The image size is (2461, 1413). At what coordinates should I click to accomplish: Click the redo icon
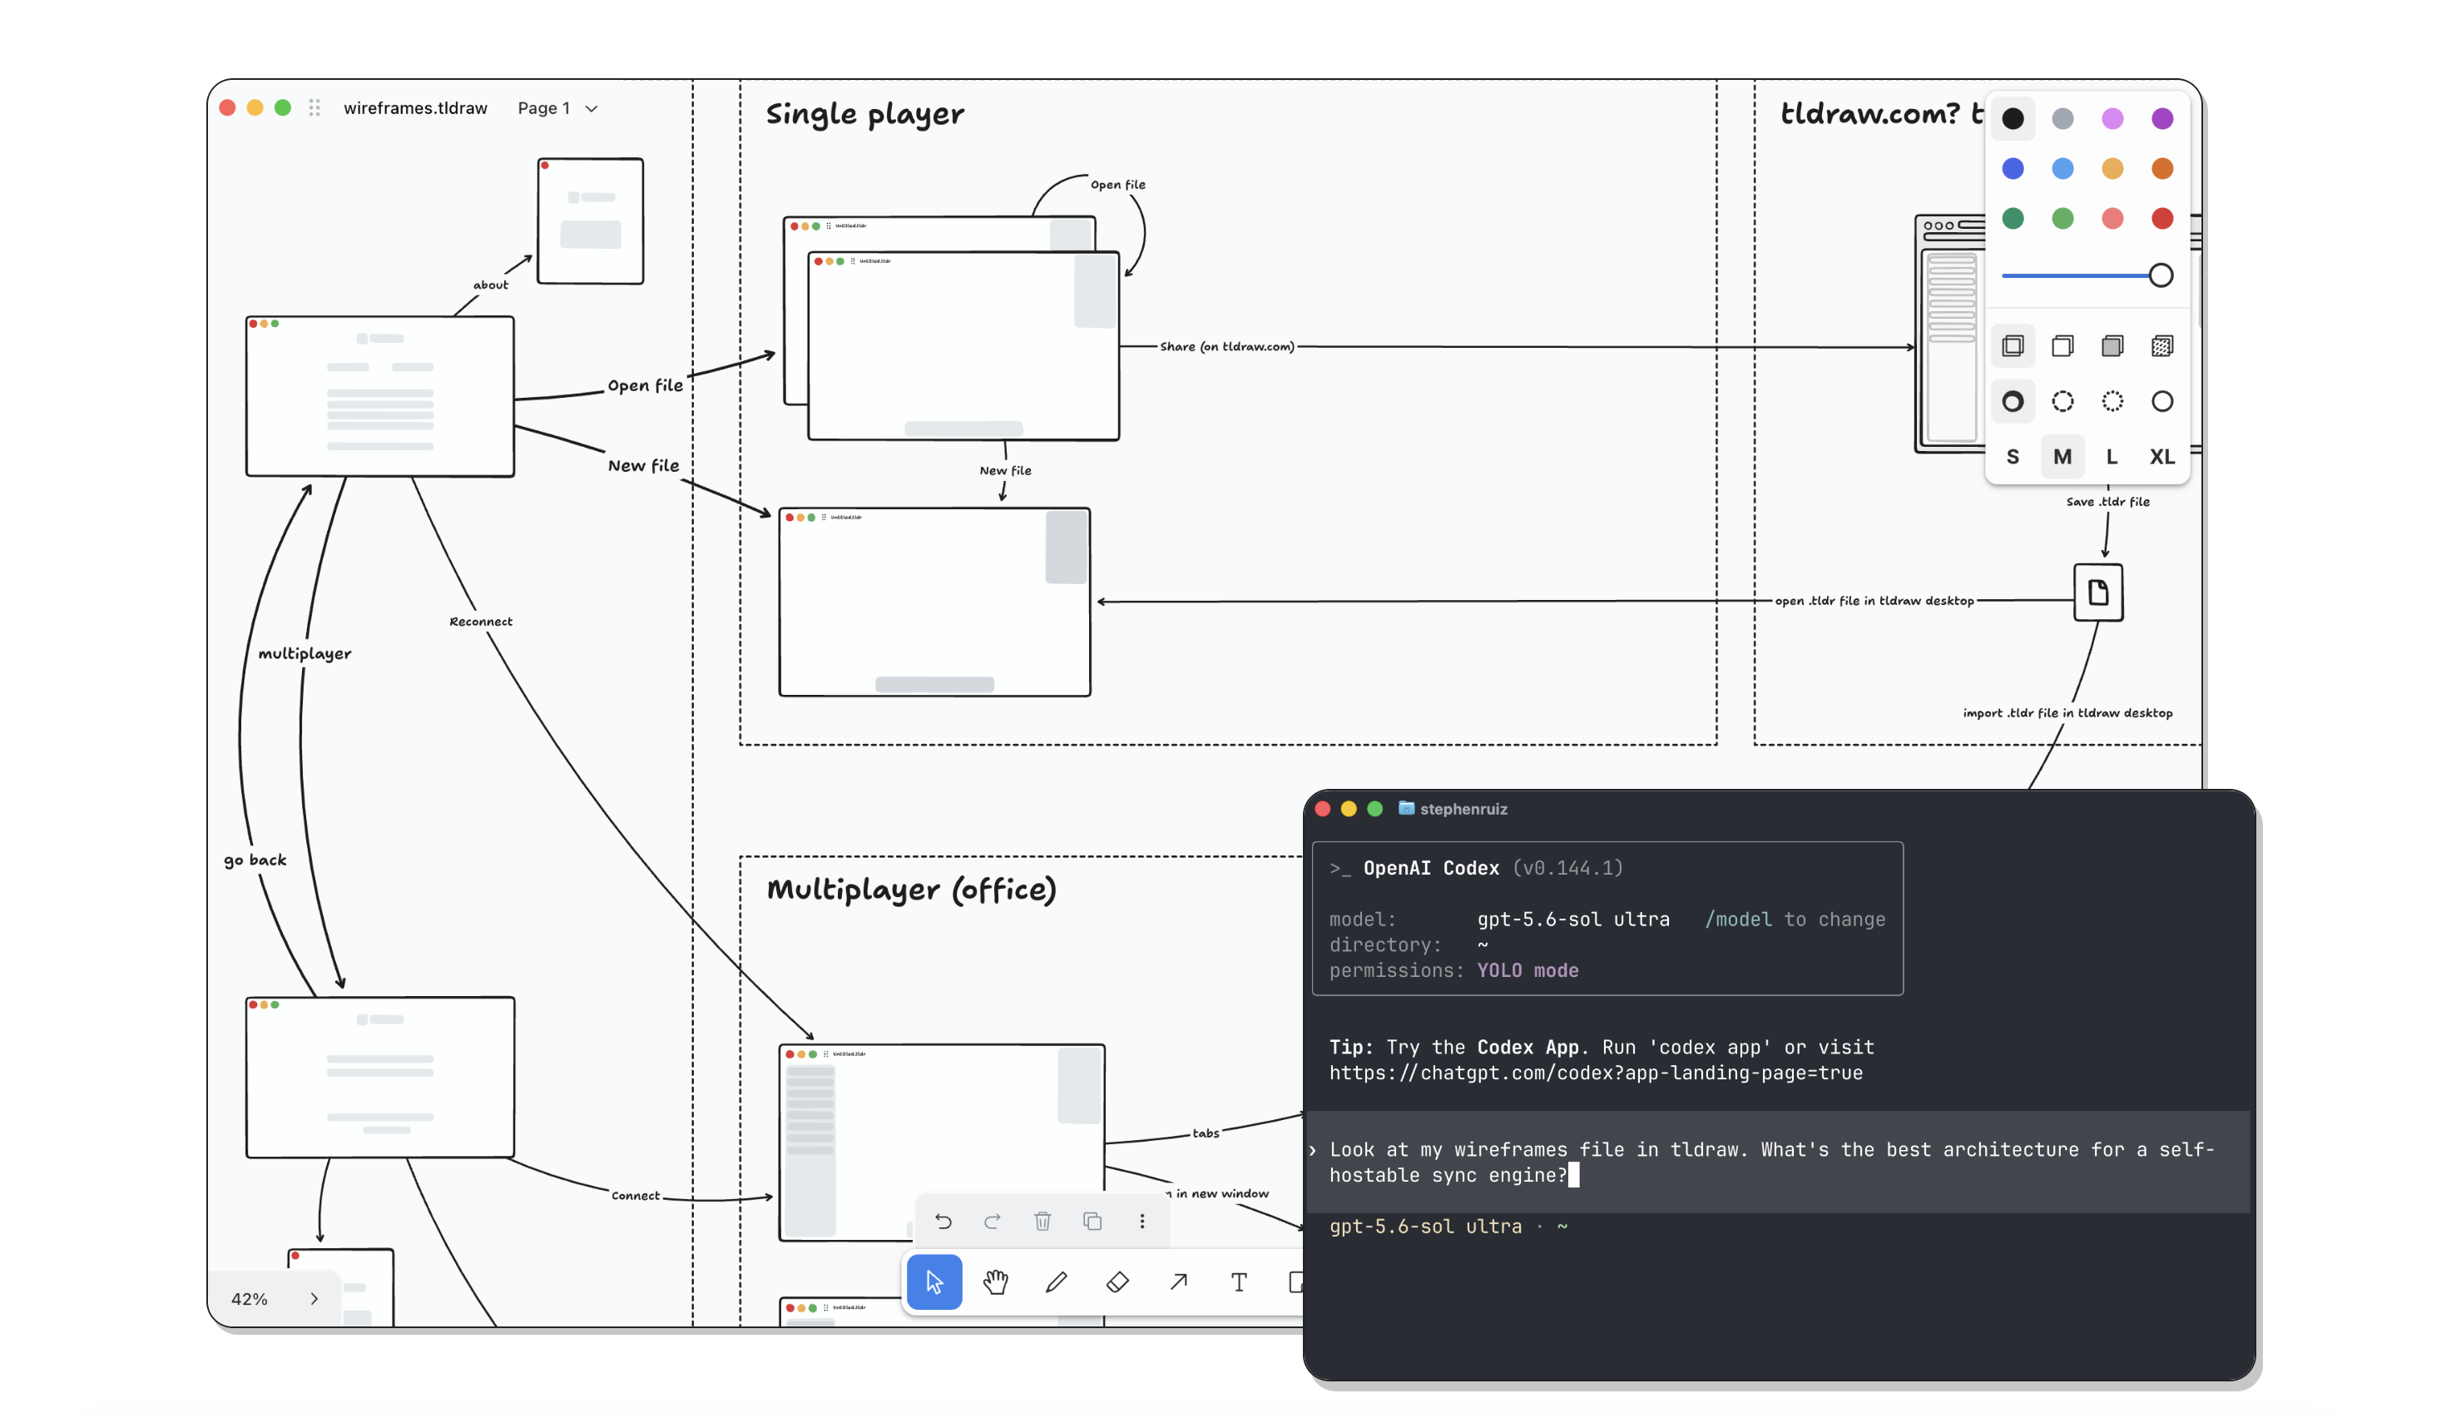(x=993, y=1221)
